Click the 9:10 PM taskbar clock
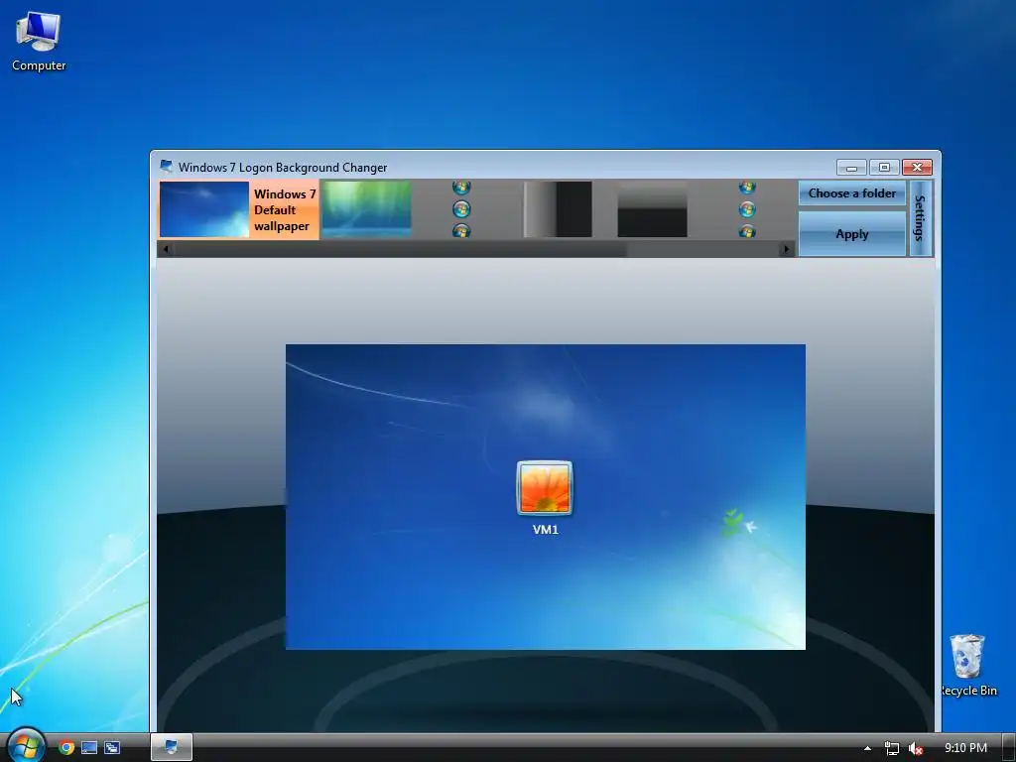 [x=965, y=748]
